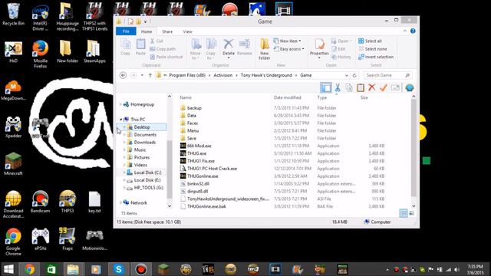Screen dimensions: 491x276
Task: Collapse the ribbon with the chevron
Action: coord(405,31)
